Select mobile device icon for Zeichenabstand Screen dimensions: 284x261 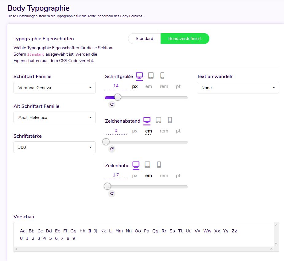pos(170,120)
